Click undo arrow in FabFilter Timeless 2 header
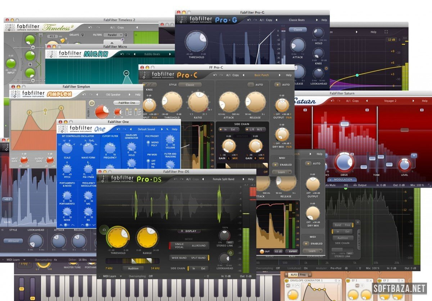This screenshot has width=432, height=301. point(90,27)
